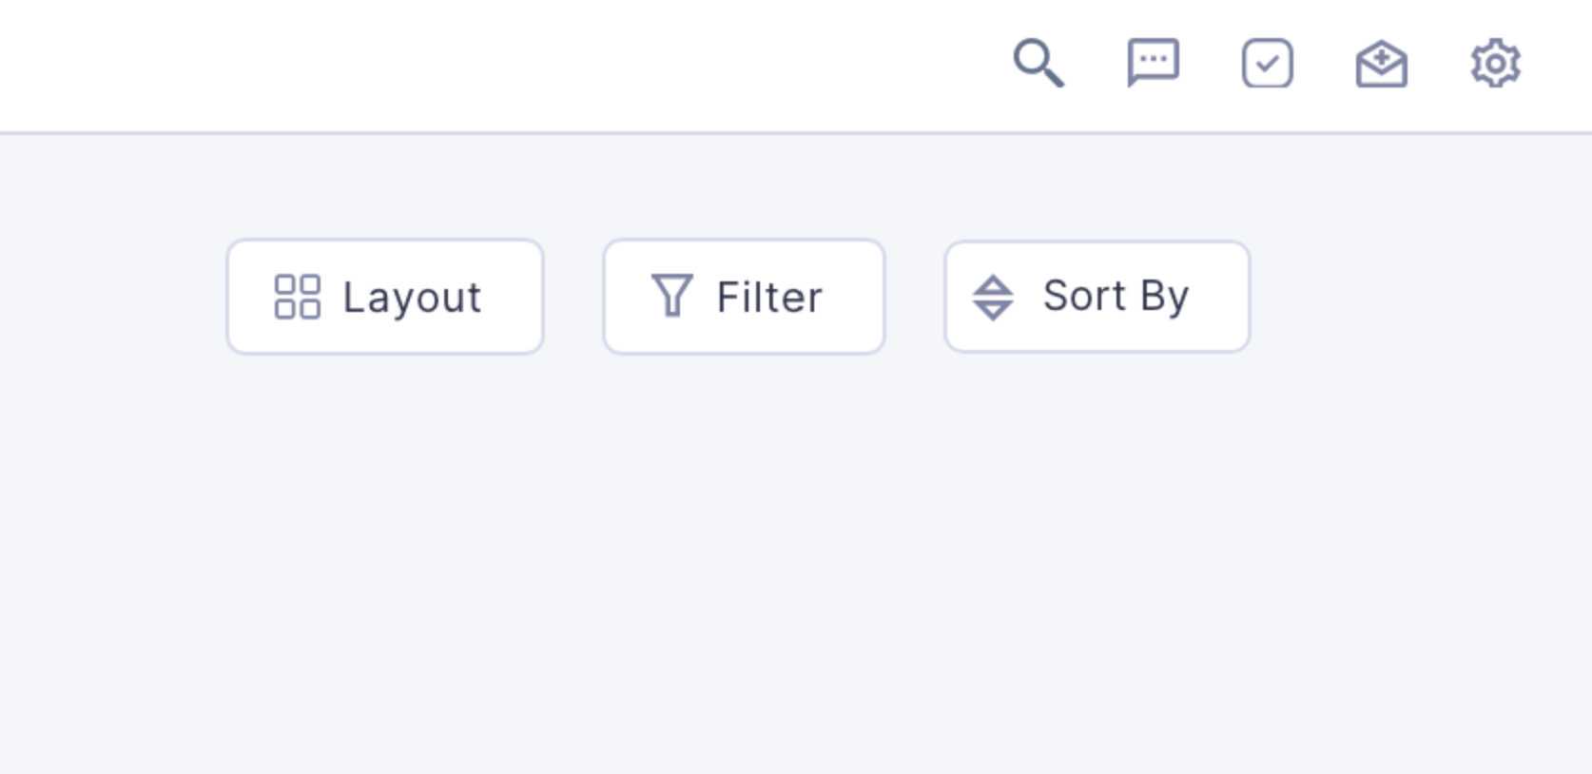
Task: Open the envelope with plus icon
Action: point(1382,64)
